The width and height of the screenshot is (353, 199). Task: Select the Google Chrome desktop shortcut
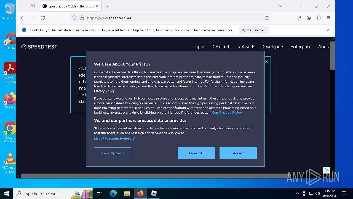10,132
